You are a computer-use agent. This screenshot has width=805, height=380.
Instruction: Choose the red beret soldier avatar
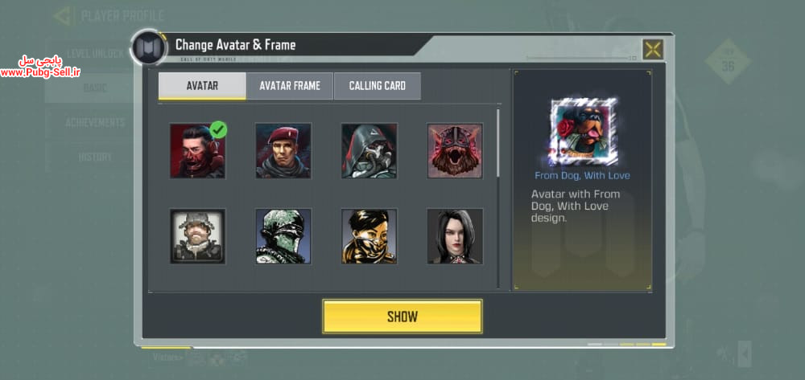(283, 150)
